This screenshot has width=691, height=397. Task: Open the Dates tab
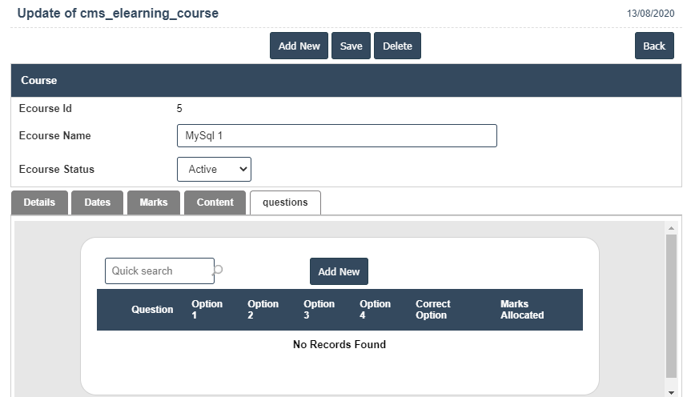click(x=97, y=203)
